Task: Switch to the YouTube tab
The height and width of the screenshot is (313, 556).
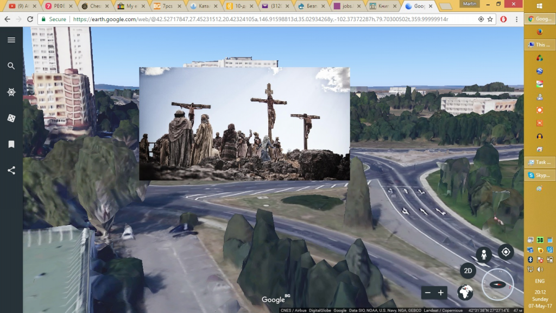Action: [22, 6]
